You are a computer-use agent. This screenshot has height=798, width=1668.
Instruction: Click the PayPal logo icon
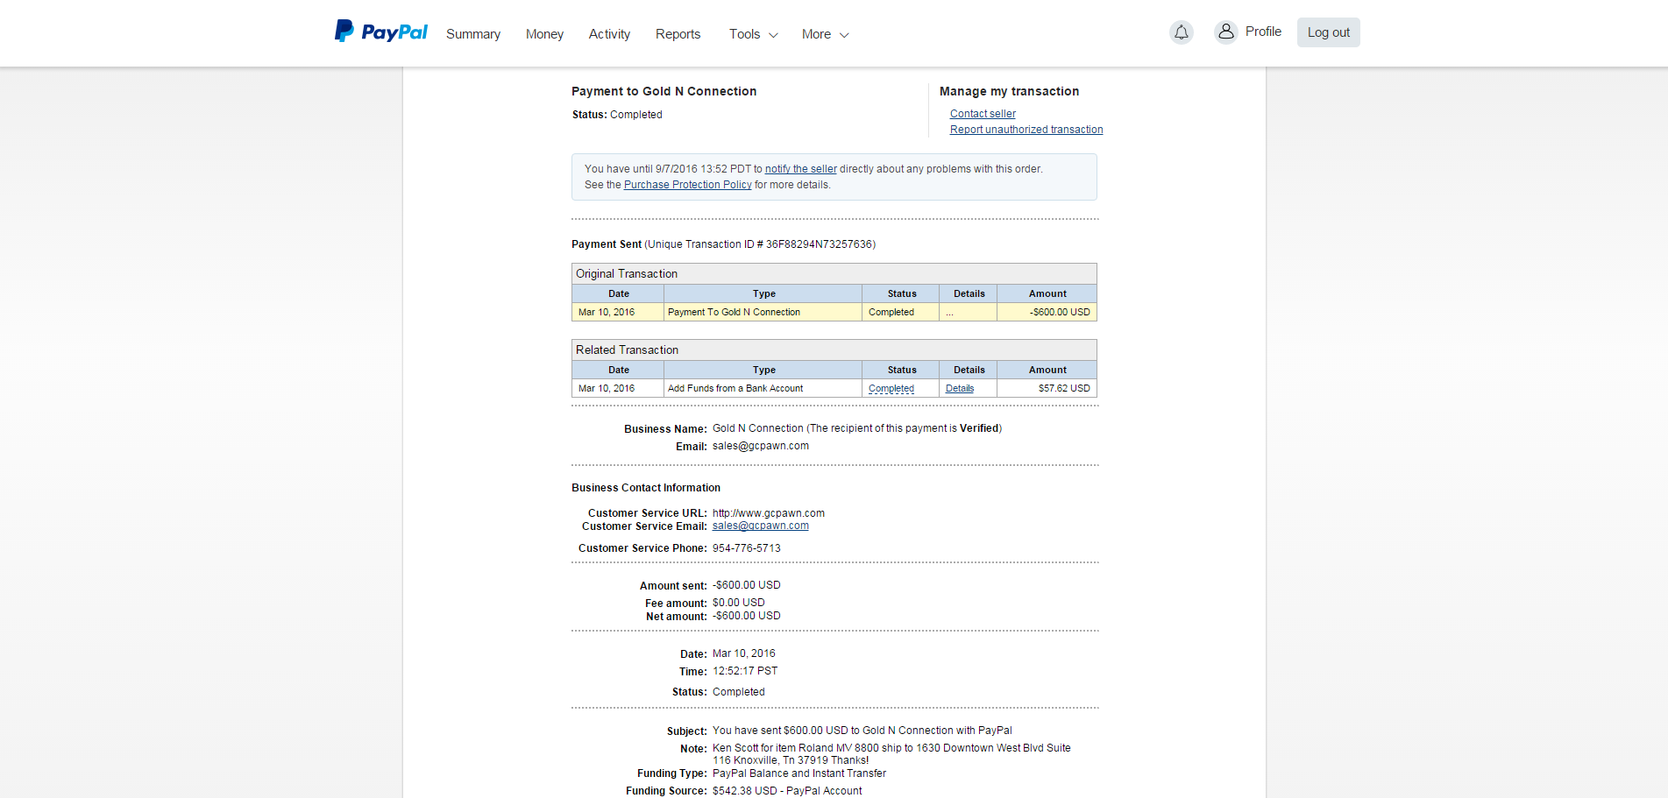[344, 32]
